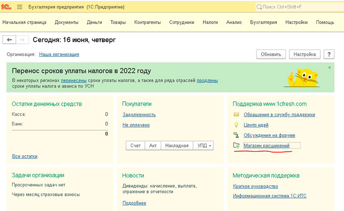Open the Бухгалтерия menu section

(x=263, y=22)
